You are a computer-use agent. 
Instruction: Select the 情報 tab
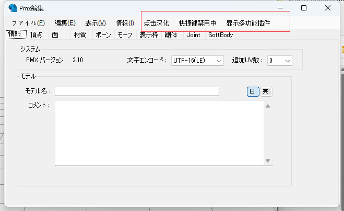pyautogui.click(x=16, y=34)
